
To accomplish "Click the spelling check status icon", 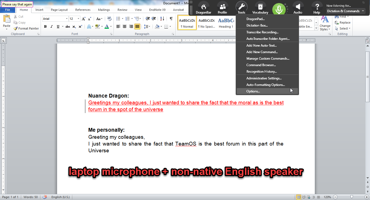I will click(45, 197).
